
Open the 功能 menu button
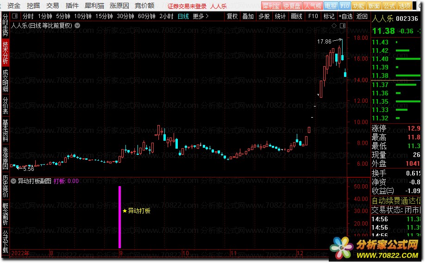pyautogui.click(x=358, y=6)
